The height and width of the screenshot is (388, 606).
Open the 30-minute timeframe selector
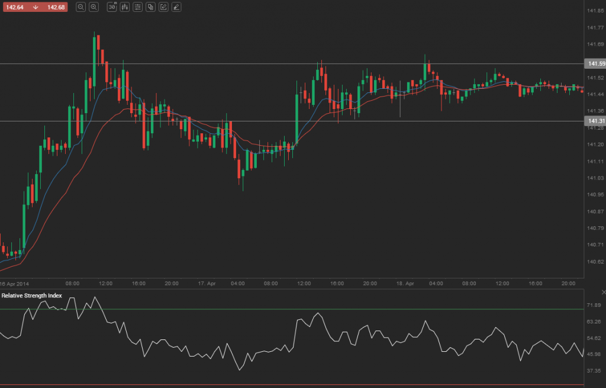(x=112, y=7)
